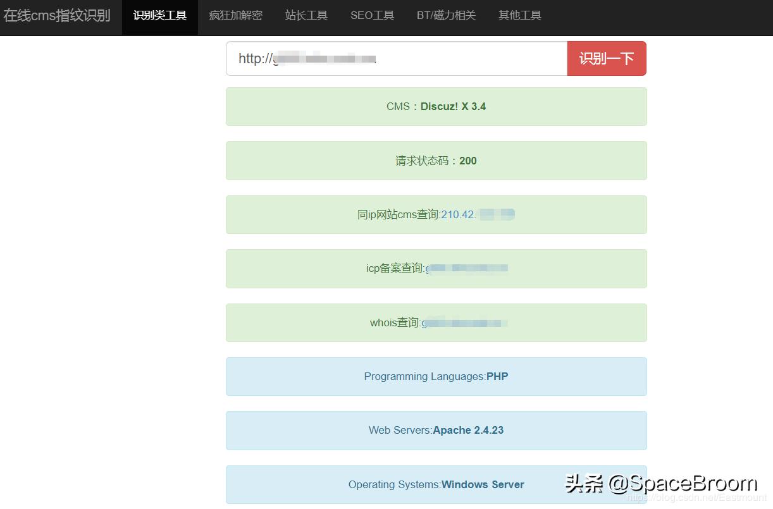Open the BT/磁力相关 navigation menu item
The height and width of the screenshot is (509, 773).
click(446, 17)
